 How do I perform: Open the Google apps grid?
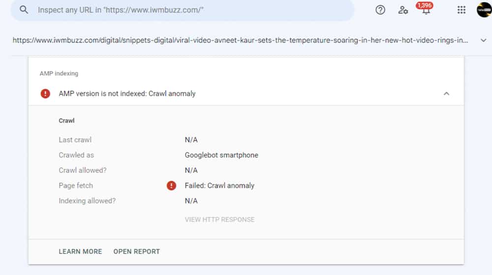461,10
